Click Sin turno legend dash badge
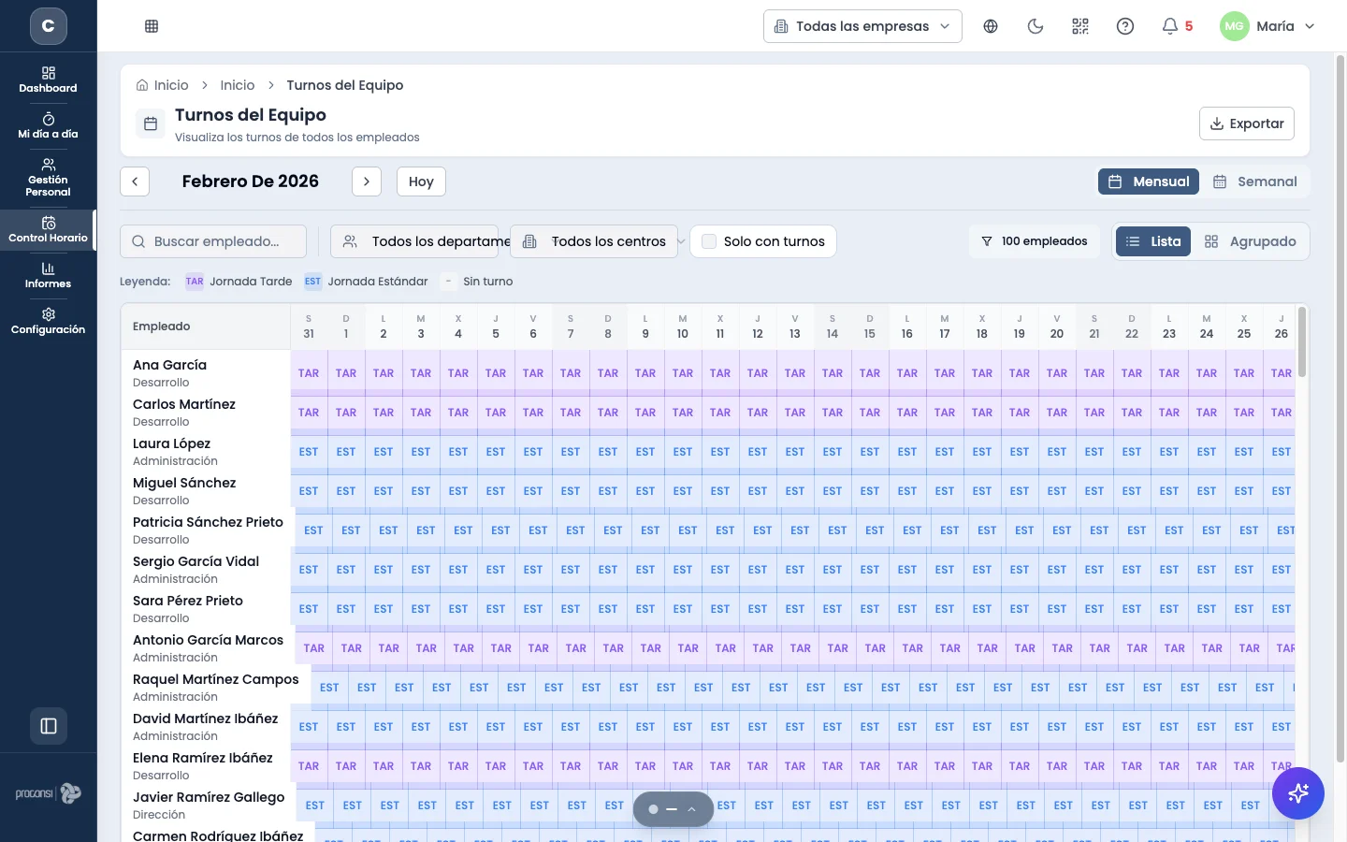 tap(448, 282)
